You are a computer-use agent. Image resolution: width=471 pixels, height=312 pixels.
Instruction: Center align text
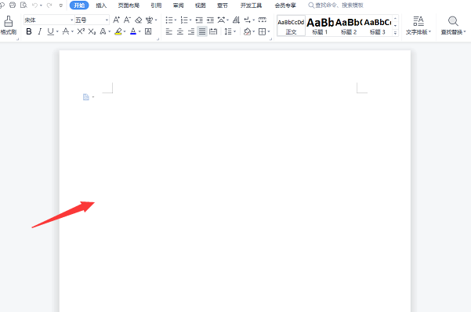180,31
